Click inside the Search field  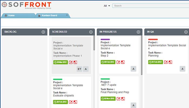click(x=151, y=6)
